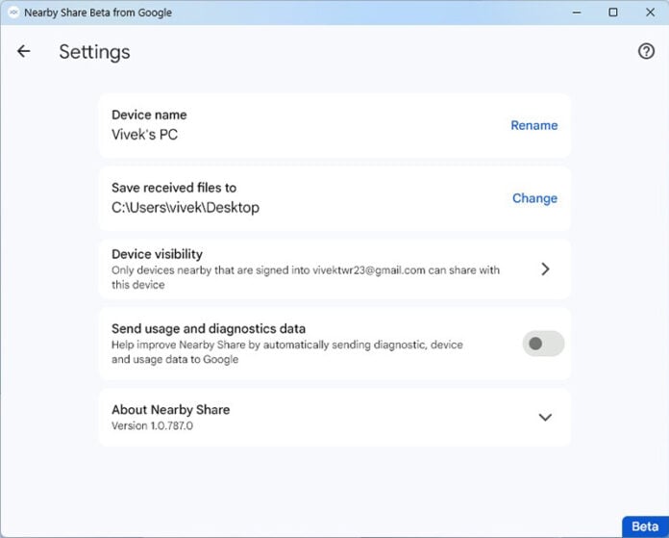Open Device visibility with the right chevron
This screenshot has height=538, width=669.
(545, 269)
